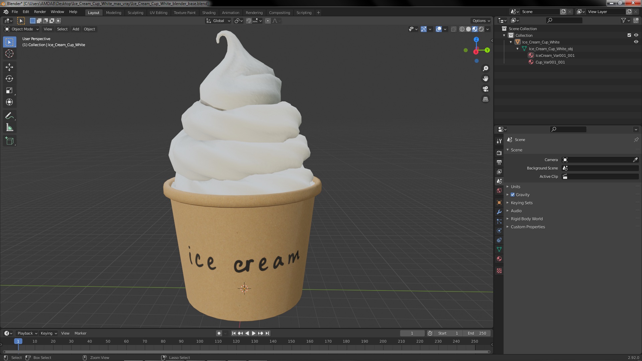Toggle proportional editing button

pos(268,21)
